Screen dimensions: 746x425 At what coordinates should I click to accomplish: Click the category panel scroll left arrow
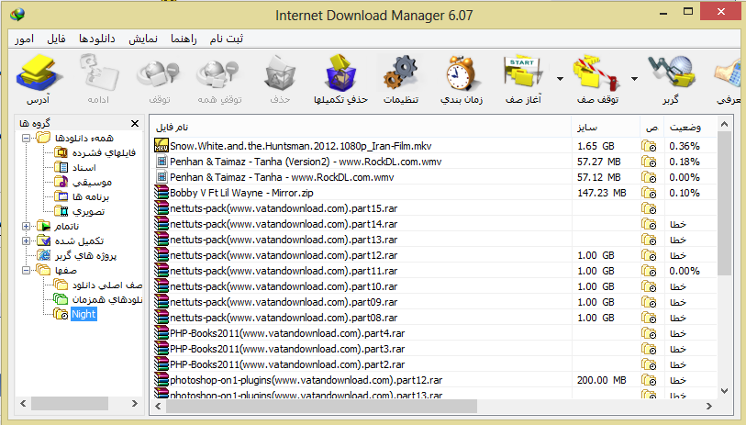[x=23, y=403]
